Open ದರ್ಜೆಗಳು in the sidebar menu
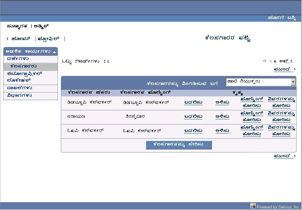Viewport: 302px width, 210px height. (x=18, y=59)
